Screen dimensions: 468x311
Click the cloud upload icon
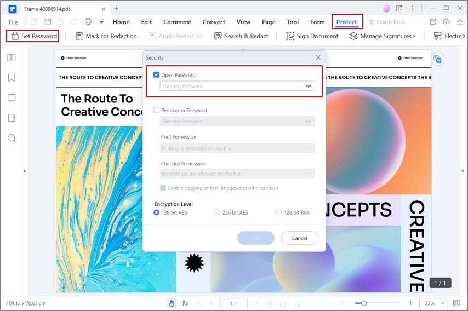[446, 21]
